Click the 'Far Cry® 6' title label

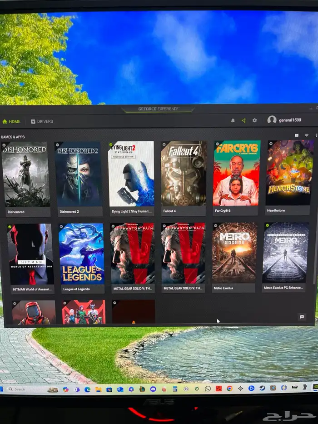[x=223, y=211]
